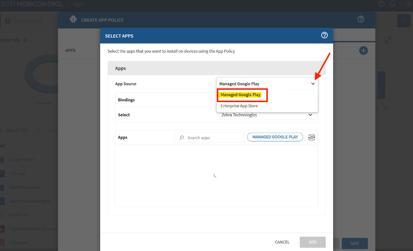Viewport: 413px width, 251px height.
Task: Click CANCEL in Select Apps dialog
Action: (x=282, y=242)
